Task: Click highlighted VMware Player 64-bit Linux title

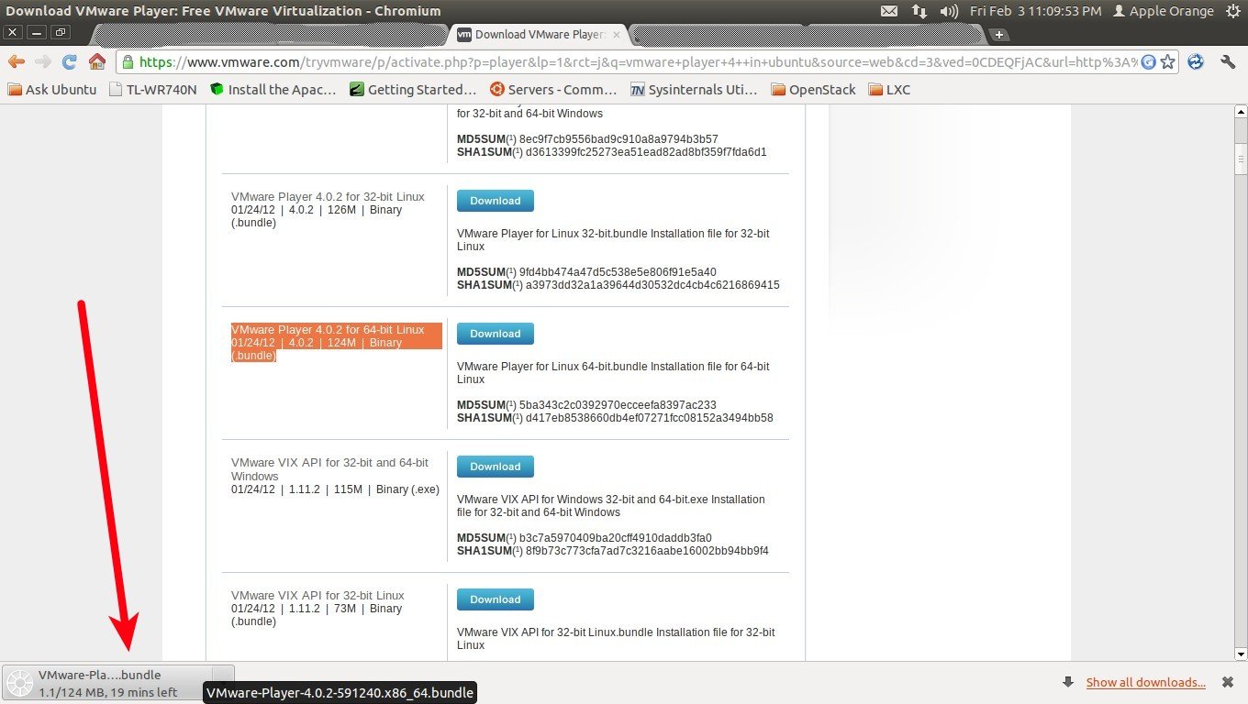Action: click(x=328, y=329)
